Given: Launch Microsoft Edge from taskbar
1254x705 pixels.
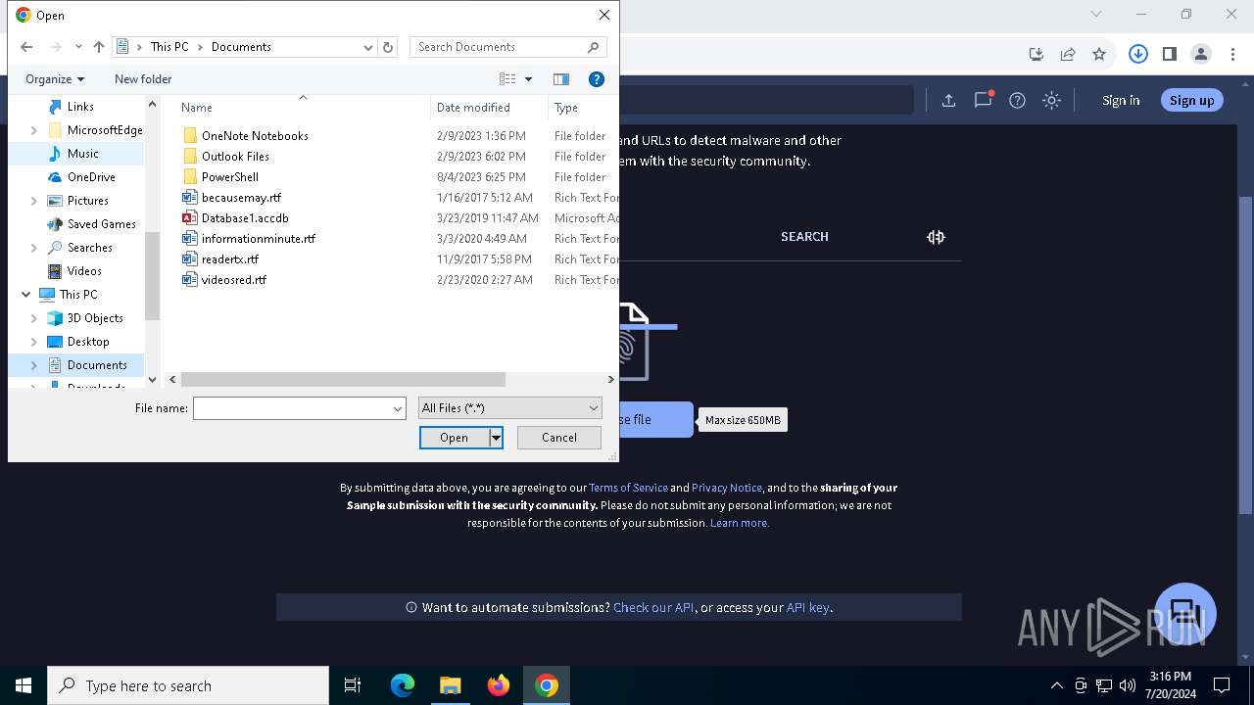Looking at the screenshot, I should [403, 685].
